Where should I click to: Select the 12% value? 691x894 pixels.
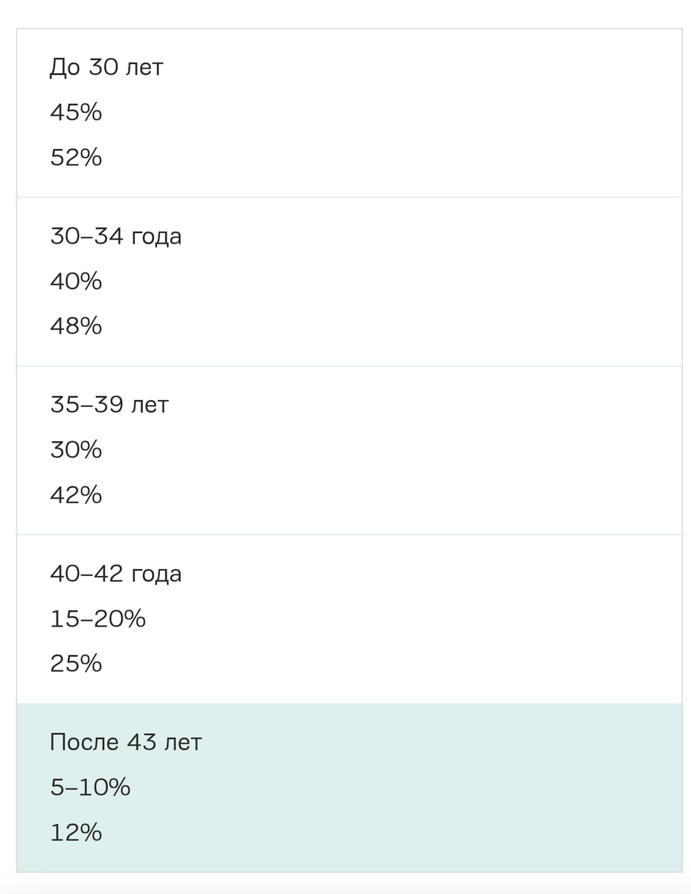point(76,832)
